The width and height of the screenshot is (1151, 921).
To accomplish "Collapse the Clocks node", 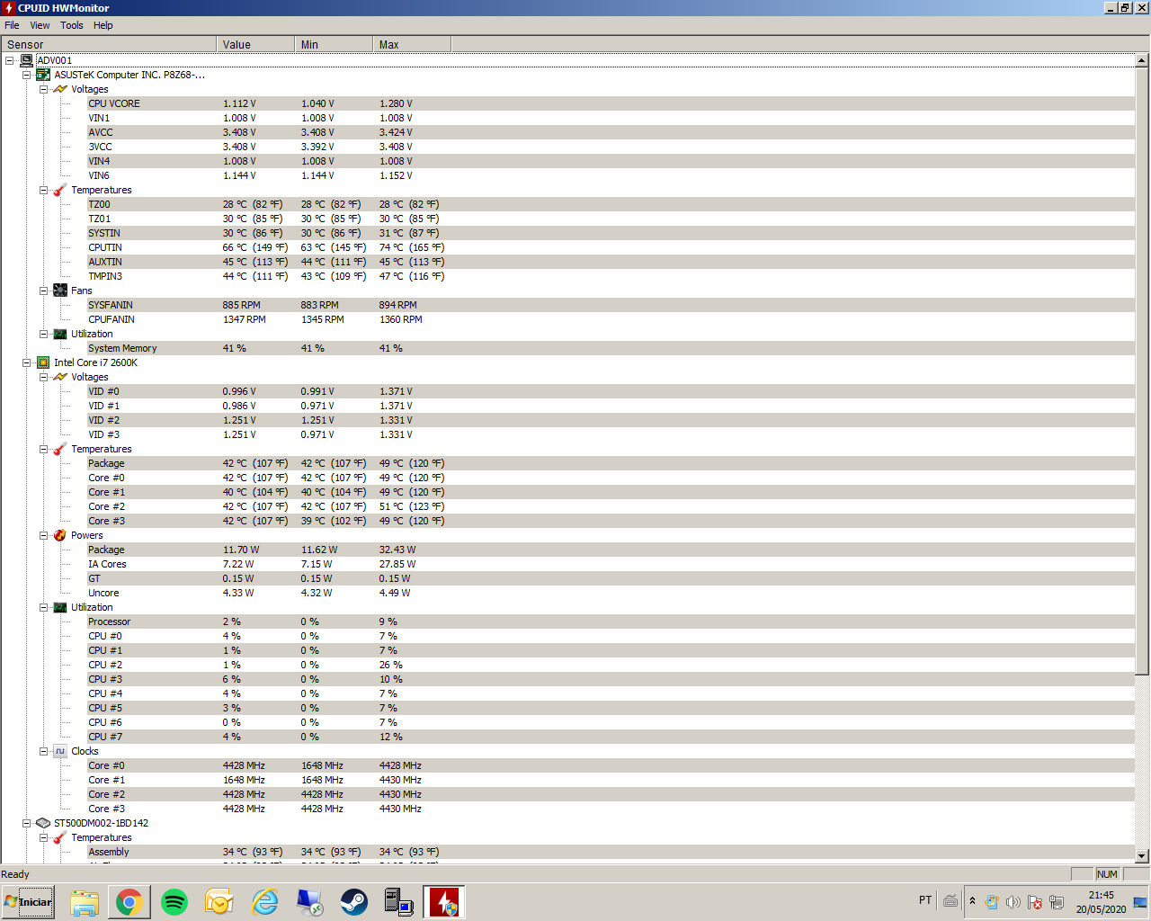I will click(43, 751).
